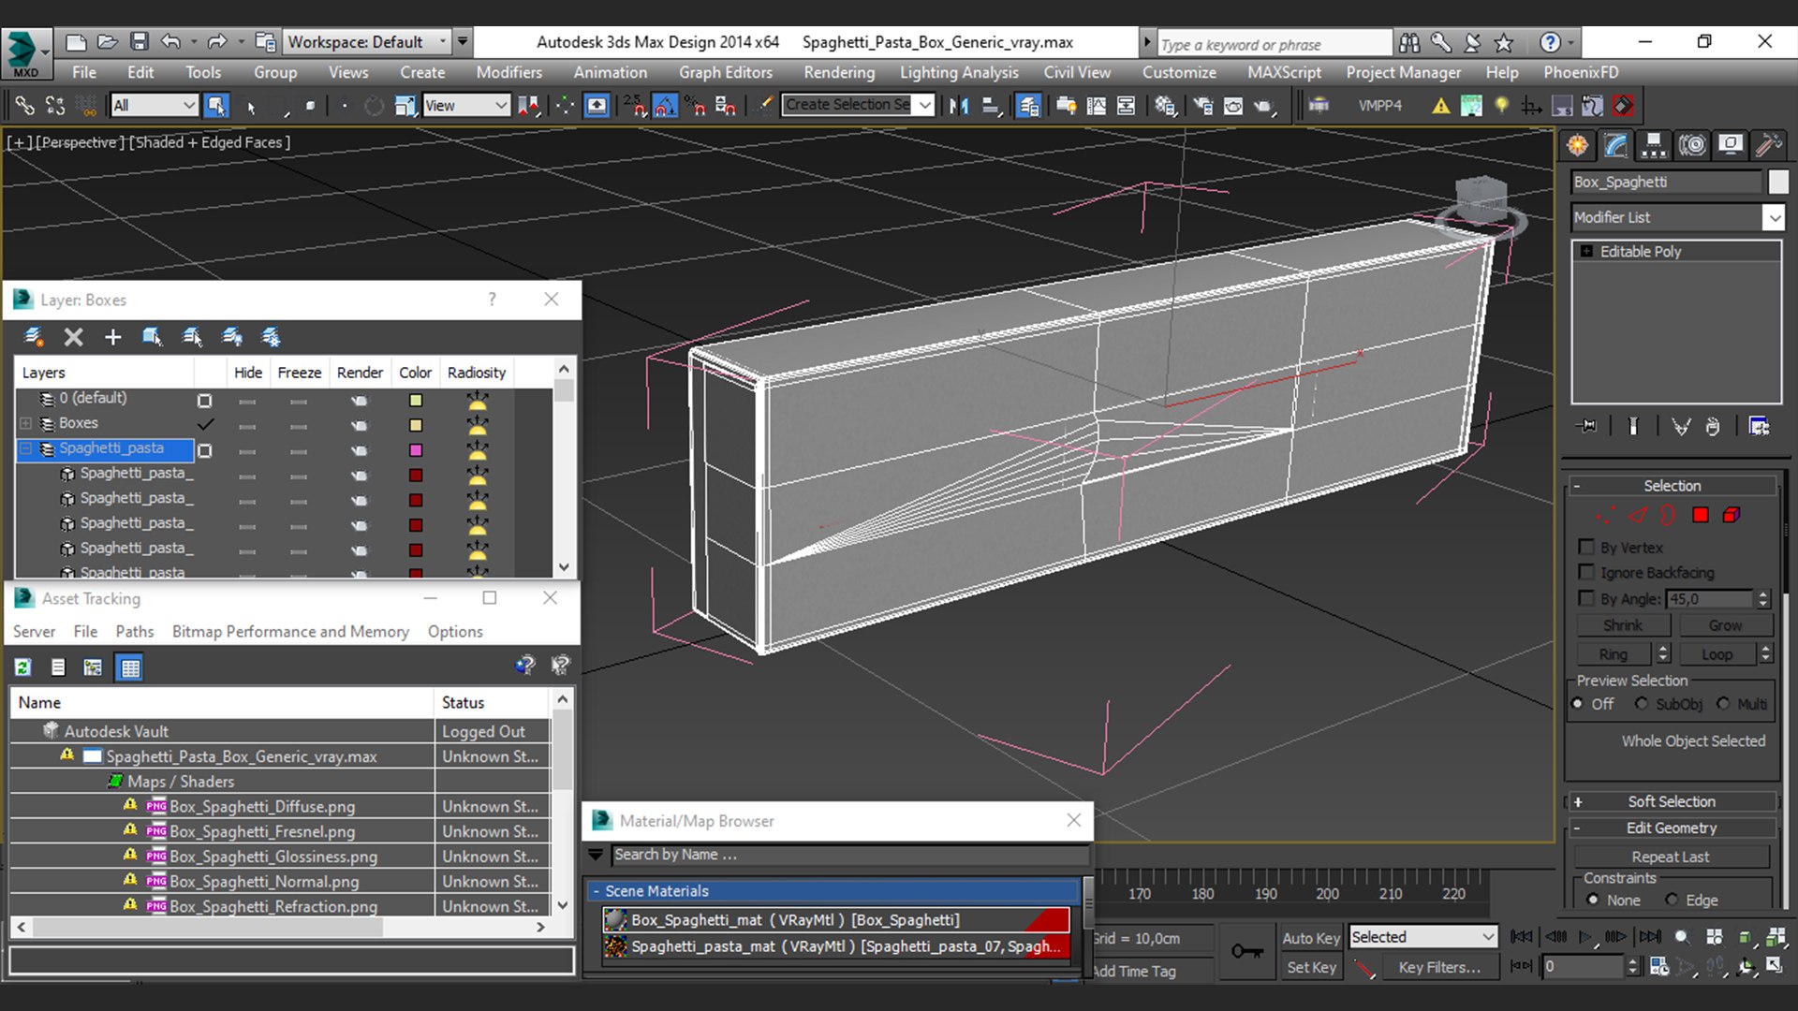The image size is (1798, 1011).
Task: Click the Mirror tool icon
Action: [x=958, y=106]
